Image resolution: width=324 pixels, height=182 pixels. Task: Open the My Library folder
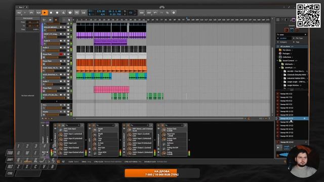pyautogui.click(x=286, y=50)
